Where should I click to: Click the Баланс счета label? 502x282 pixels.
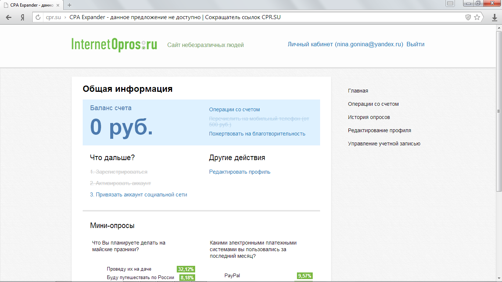point(111,108)
